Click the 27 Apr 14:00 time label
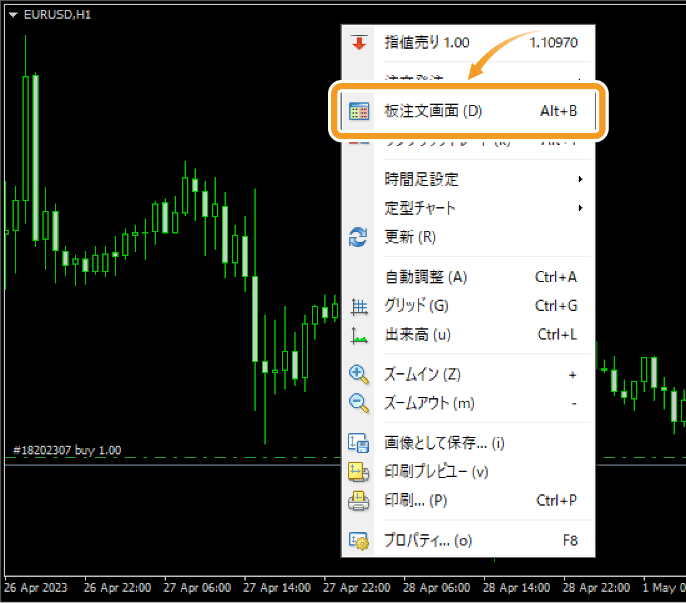 [277, 587]
